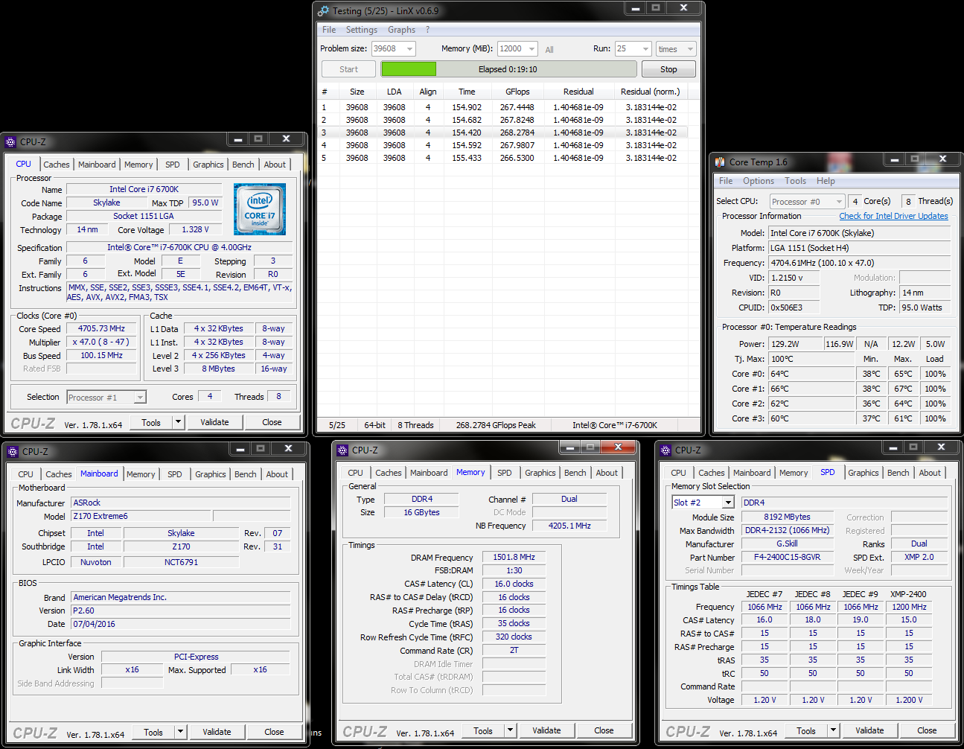964x749 pixels.
Task: Click the 1.328 V Core Voltage value
Action: coord(195,229)
